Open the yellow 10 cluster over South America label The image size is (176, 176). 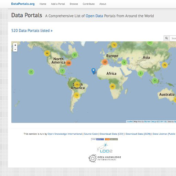(77, 85)
